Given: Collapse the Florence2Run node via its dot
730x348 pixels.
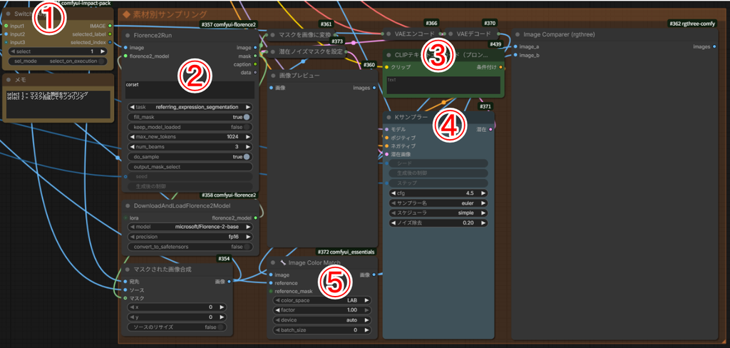Looking at the screenshot, I should coord(127,36).
